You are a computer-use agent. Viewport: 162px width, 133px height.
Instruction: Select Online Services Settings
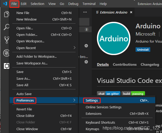(117, 107)
